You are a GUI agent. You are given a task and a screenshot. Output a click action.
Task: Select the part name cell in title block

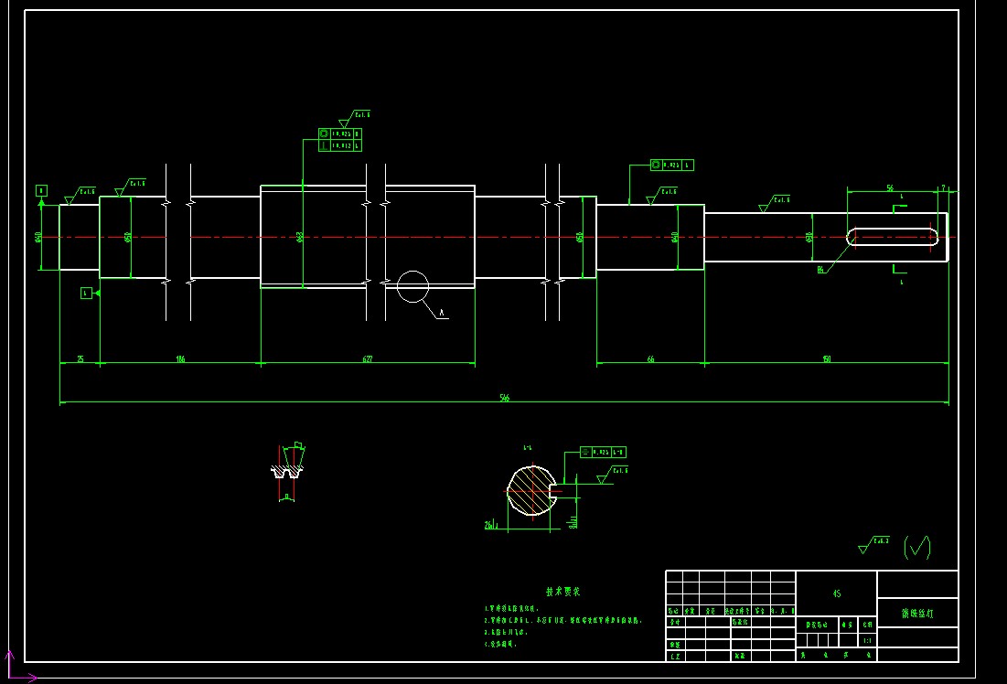[x=917, y=613]
